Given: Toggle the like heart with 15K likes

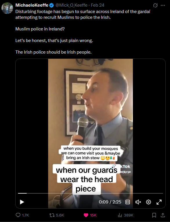Looking at the screenshot, I should (x=90, y=215).
